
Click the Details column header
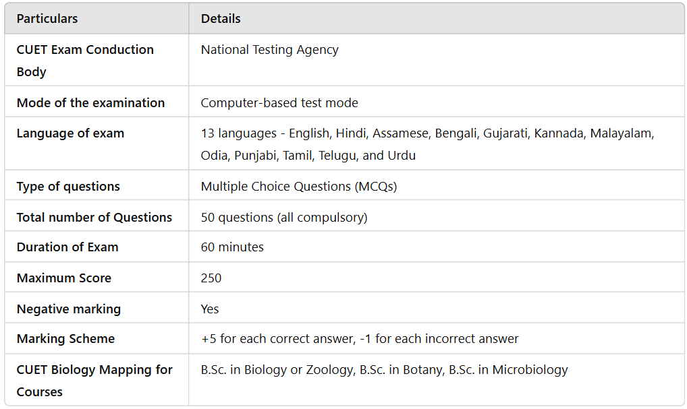(221, 19)
